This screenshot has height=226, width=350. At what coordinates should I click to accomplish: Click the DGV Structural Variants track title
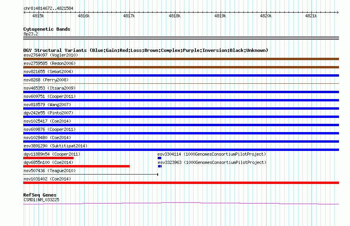(146, 50)
